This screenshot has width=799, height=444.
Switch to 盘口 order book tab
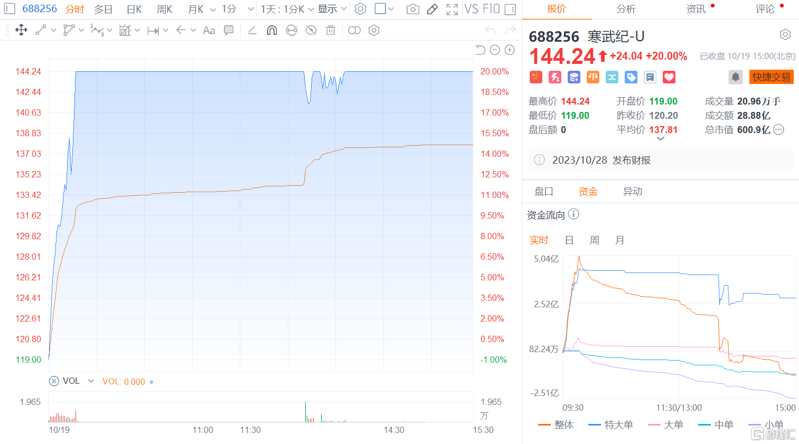pos(544,191)
